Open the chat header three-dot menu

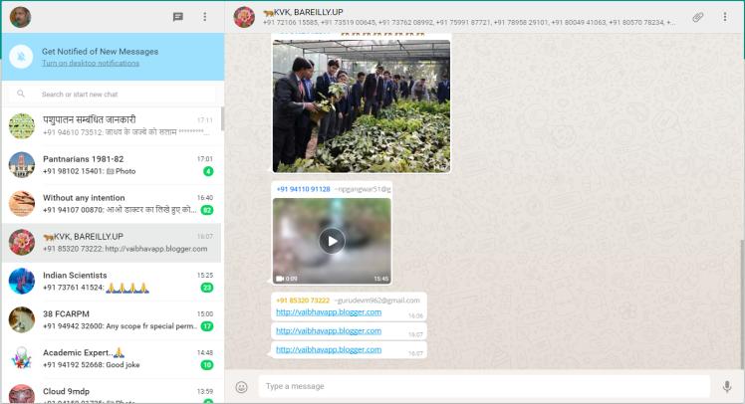724,17
